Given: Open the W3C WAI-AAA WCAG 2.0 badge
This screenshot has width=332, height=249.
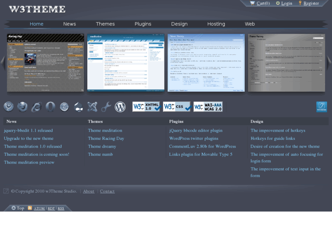Looking at the screenshot, I should pyautogui.click(x=208, y=106).
